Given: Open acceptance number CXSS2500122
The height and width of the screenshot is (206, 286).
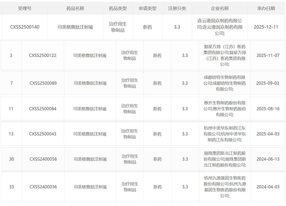Looking at the screenshot, I should (x=43, y=56).
